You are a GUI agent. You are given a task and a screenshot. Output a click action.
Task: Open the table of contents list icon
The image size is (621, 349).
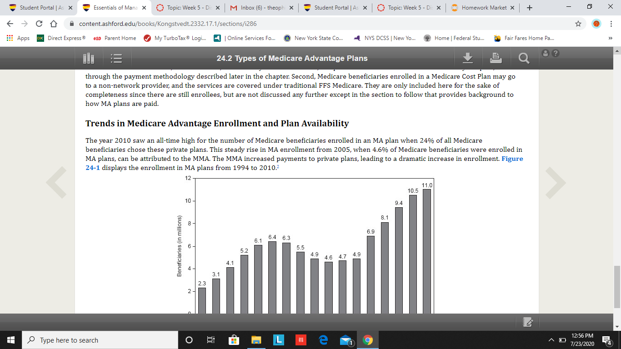[x=117, y=58]
